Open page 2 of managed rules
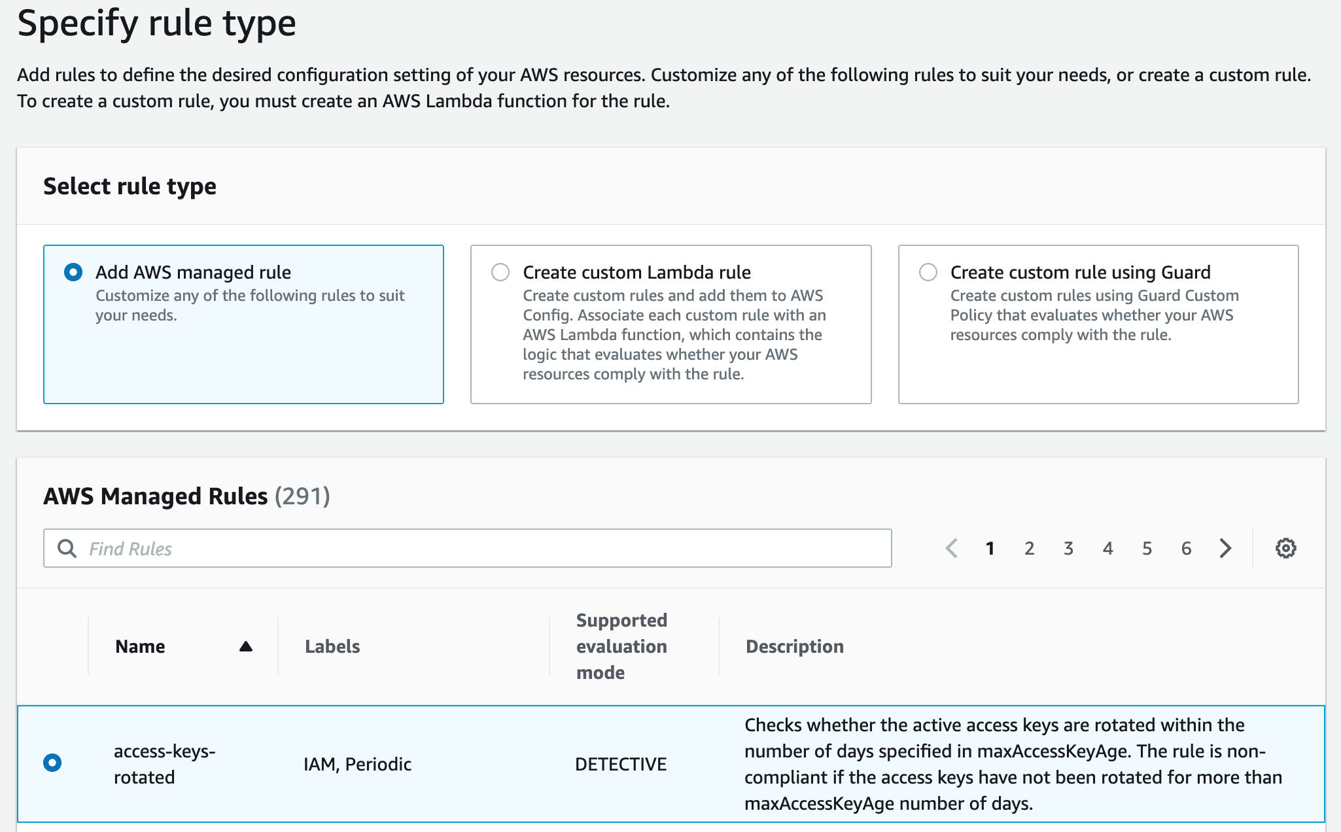 (1029, 548)
